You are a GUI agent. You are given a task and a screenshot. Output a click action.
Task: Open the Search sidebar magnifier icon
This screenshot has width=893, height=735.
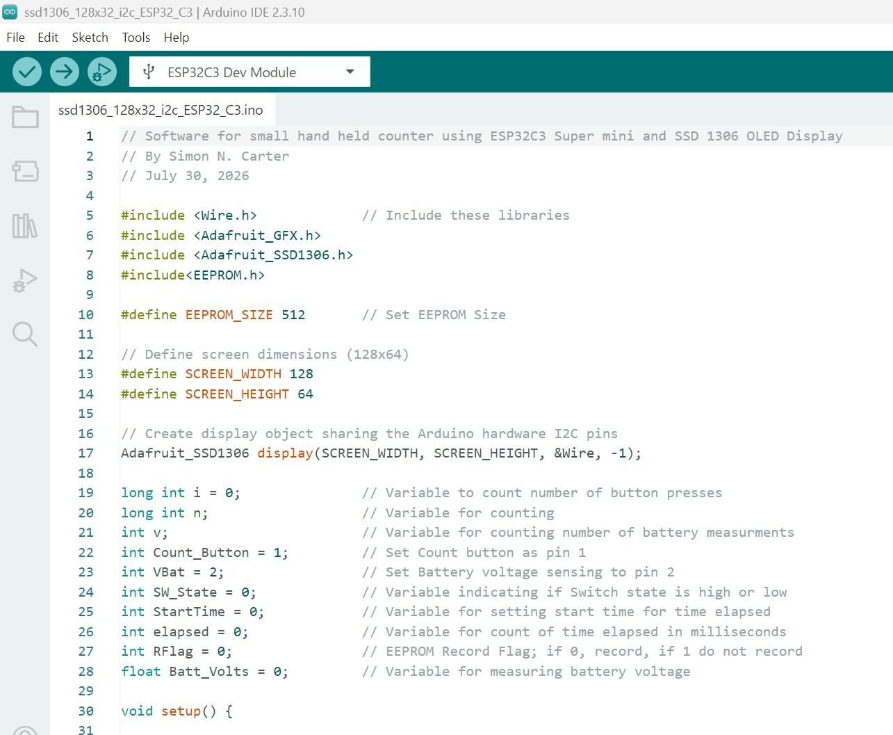[25, 334]
